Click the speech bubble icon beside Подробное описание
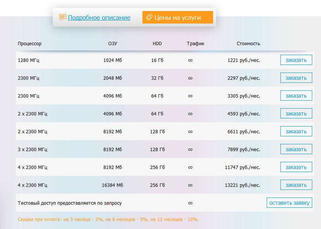Screen dimensions: 321x229 [63, 17]
